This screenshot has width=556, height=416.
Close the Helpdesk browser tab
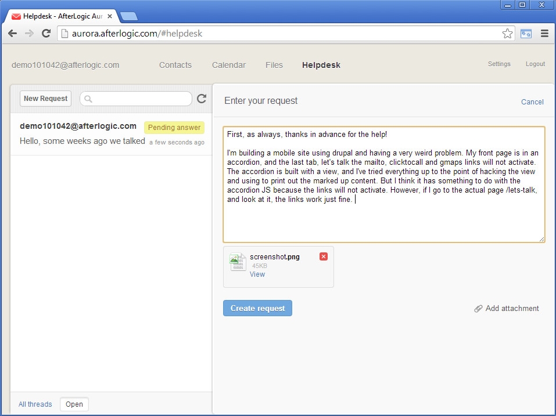tap(110, 16)
